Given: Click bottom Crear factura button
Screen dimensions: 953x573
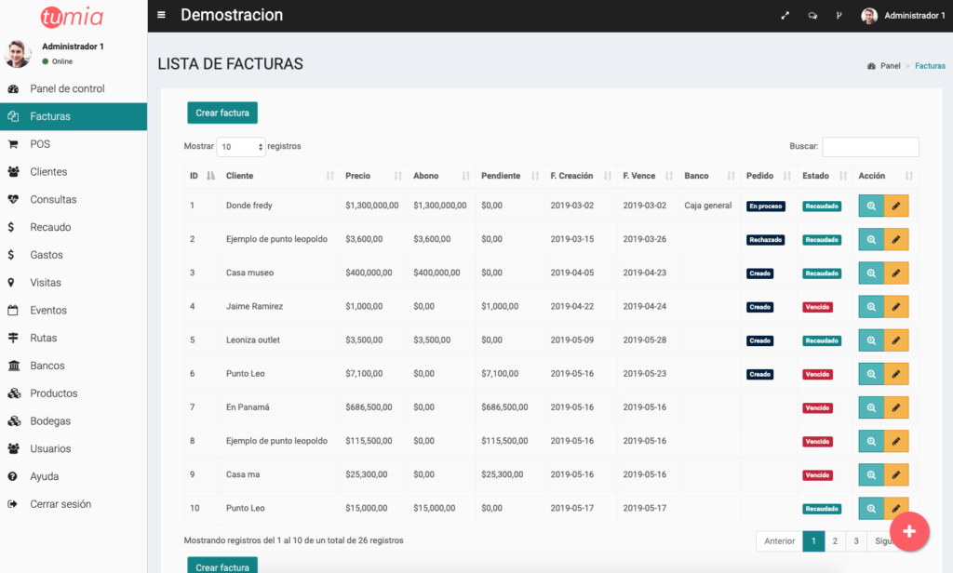Looking at the screenshot, I should (222, 566).
